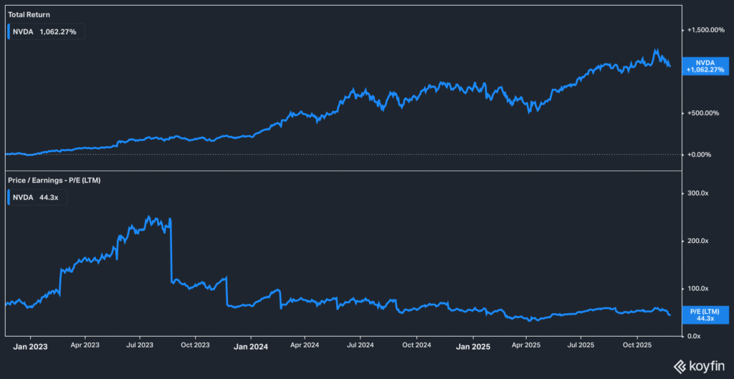Viewport: 734px width, 379px height.
Task: Click the Apr 2023 date label
Action: point(85,347)
